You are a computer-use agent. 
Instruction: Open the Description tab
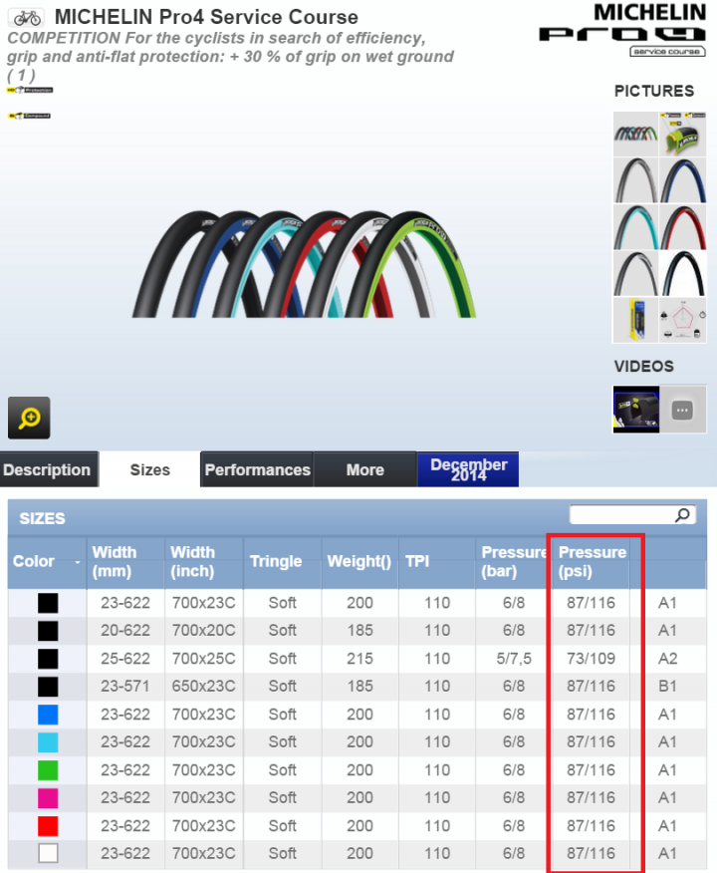pos(49,469)
